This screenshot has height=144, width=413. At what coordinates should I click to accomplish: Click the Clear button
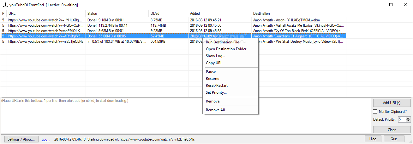click(x=392, y=130)
